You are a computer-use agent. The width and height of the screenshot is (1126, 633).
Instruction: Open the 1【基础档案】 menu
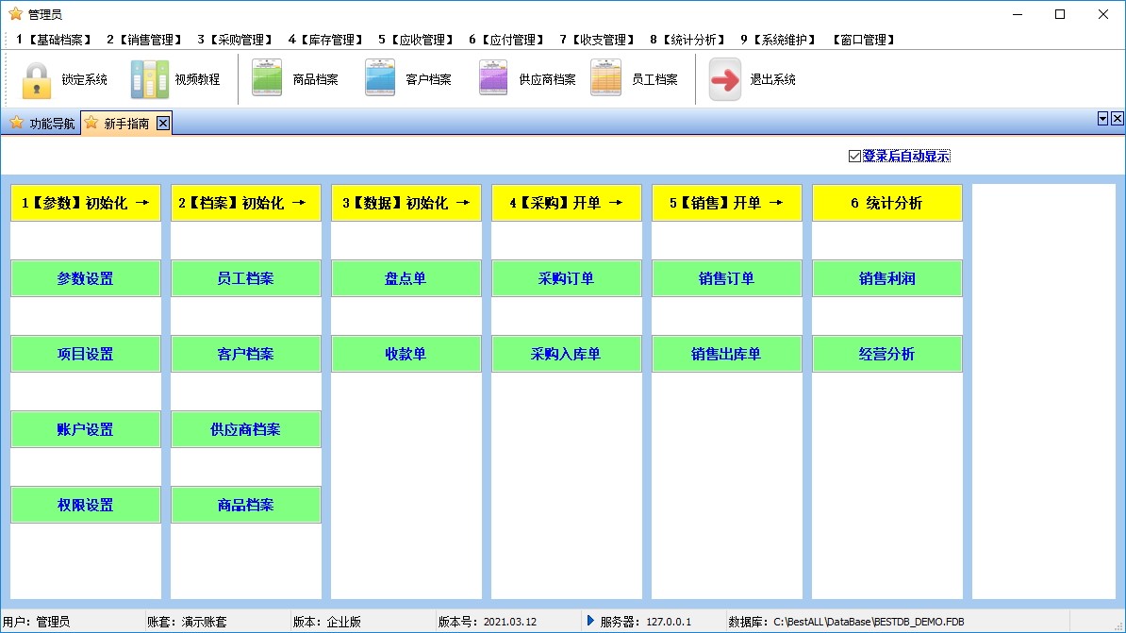[x=53, y=40]
